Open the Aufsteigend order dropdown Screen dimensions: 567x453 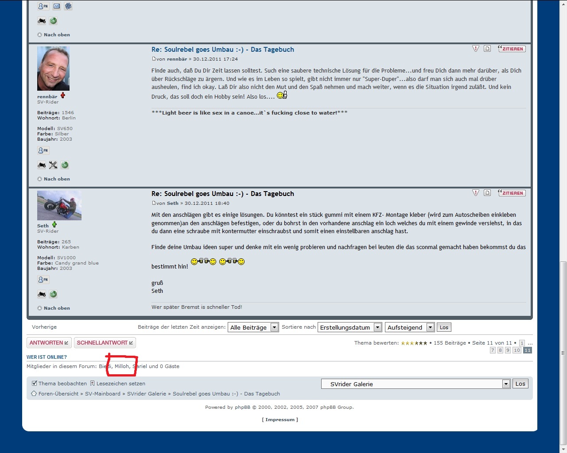pos(410,327)
